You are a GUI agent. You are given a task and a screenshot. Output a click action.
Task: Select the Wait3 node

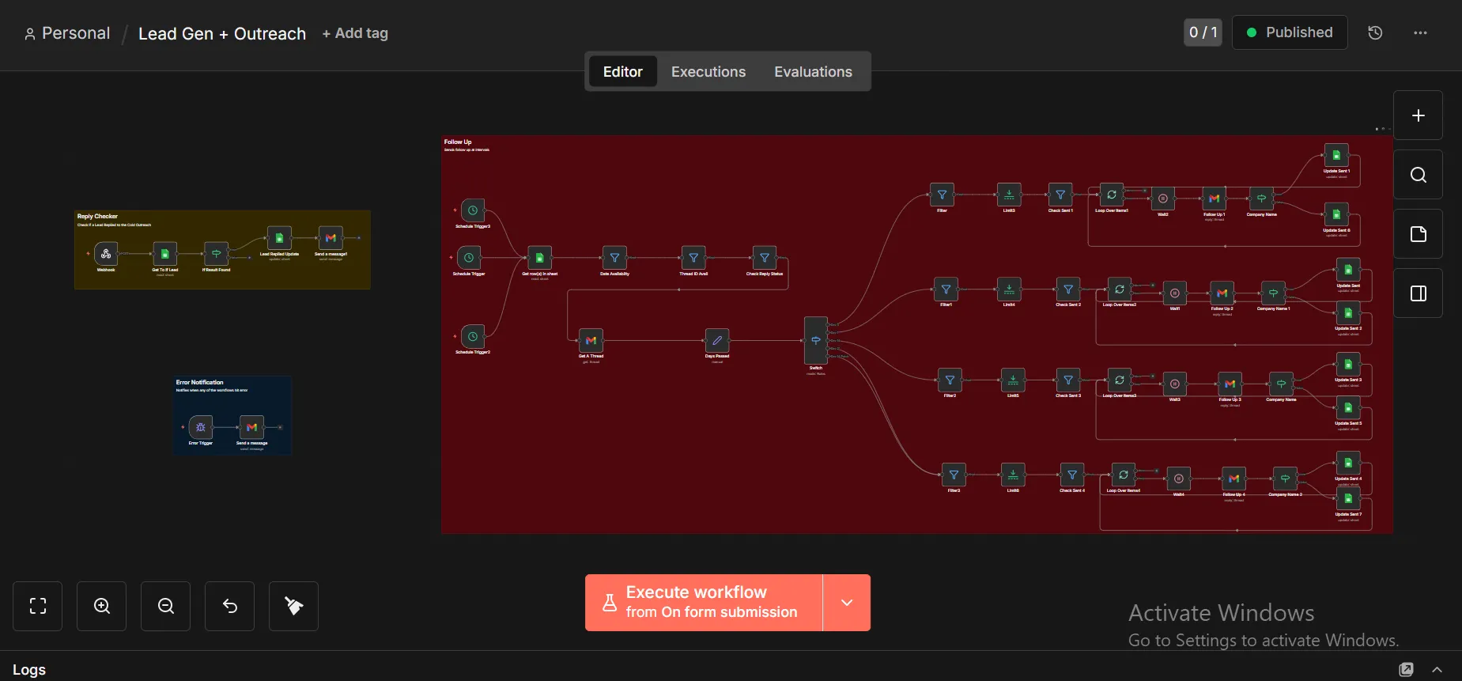point(1175,384)
